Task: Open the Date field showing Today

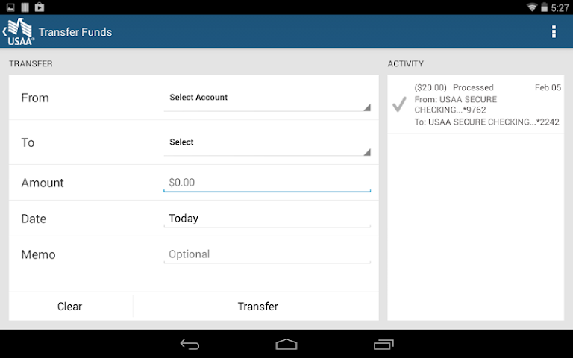Action: point(267,219)
